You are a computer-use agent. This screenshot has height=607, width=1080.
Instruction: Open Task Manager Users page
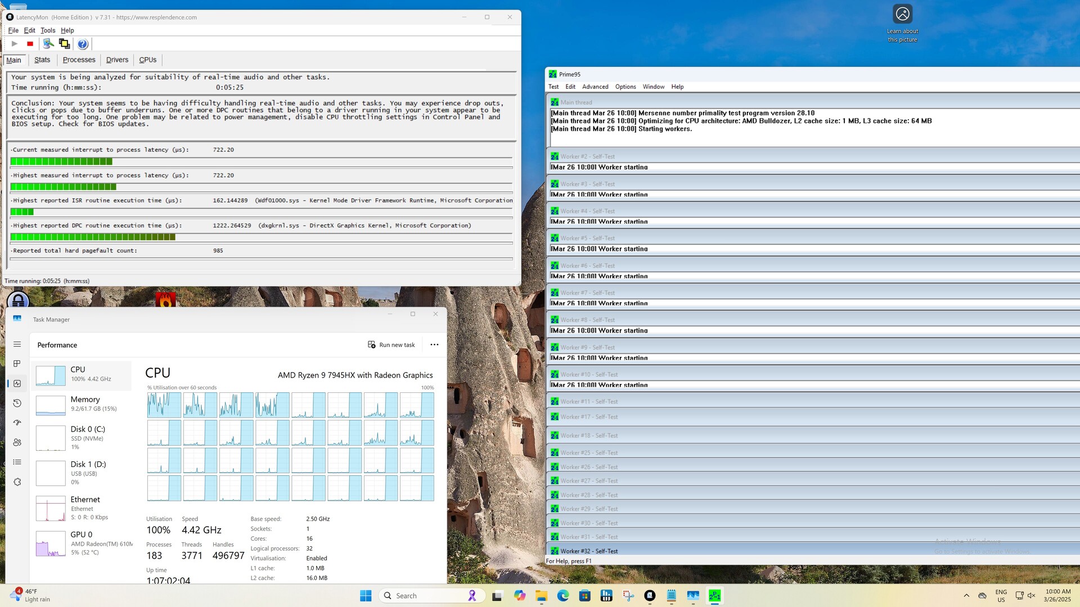(x=17, y=442)
